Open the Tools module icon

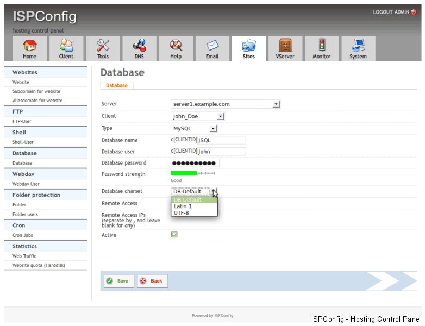click(x=103, y=45)
